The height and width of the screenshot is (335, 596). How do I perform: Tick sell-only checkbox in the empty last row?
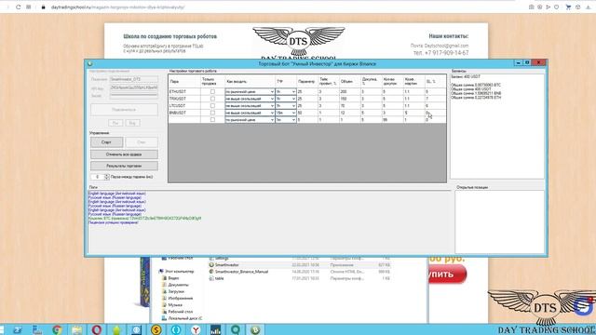(212, 120)
